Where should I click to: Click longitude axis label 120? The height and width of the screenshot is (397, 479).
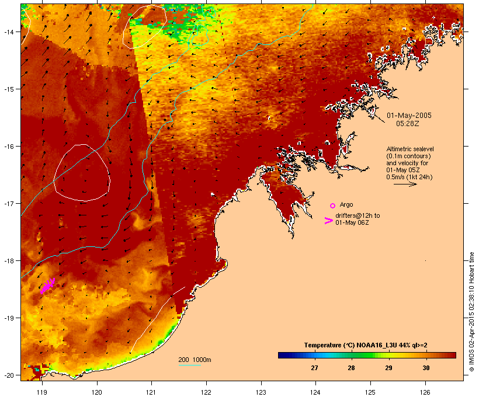tap(97, 392)
